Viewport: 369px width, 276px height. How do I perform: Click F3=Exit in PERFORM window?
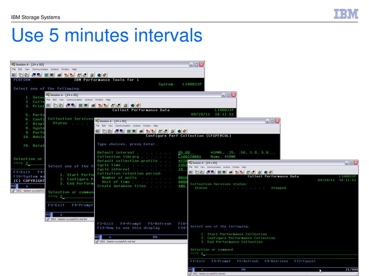(x=22, y=172)
